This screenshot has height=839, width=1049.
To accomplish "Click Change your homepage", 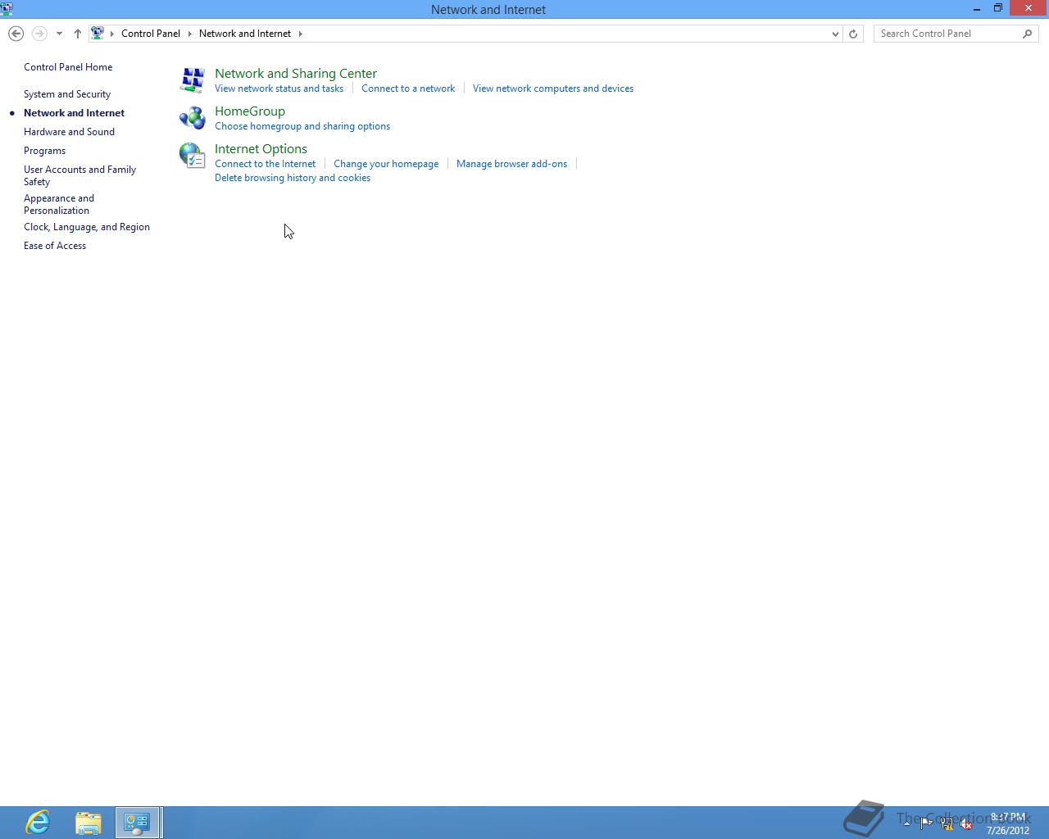I will (386, 164).
